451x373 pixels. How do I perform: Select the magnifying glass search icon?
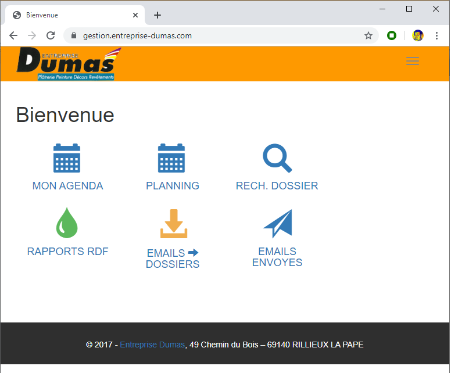pyautogui.click(x=277, y=158)
